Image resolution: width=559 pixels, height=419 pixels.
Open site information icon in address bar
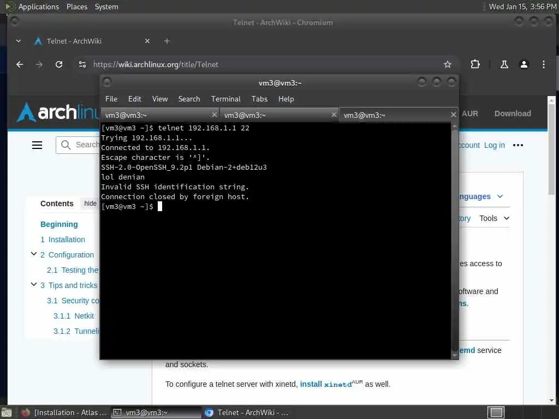click(x=82, y=64)
